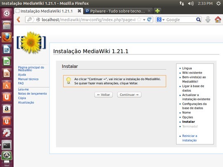Image resolution: width=223 pixels, height=167 pixels.
Task: Open Software Updater launcher icon
Action: tap(7, 155)
